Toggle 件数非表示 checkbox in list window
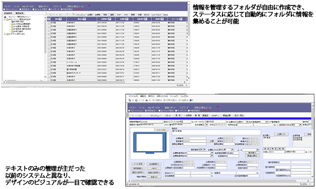 click(x=62, y=9)
